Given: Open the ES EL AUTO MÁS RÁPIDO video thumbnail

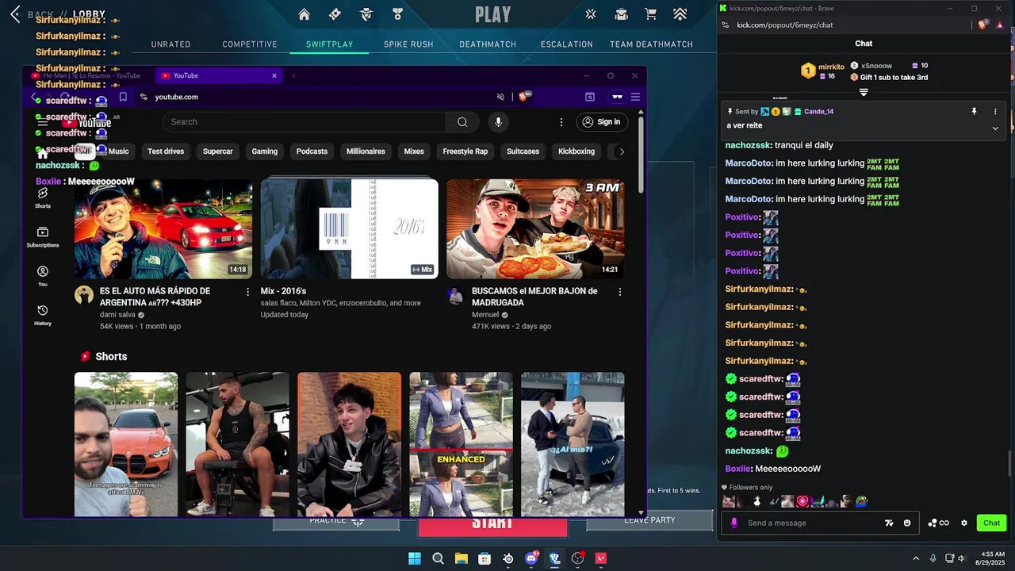Looking at the screenshot, I should click(163, 229).
